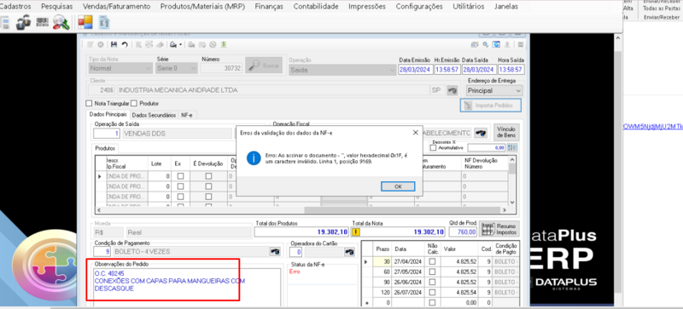Screen dimensions: 683x309
Task: Check Não Calc. for the 27/04/2024 installment
Action: coord(432,261)
